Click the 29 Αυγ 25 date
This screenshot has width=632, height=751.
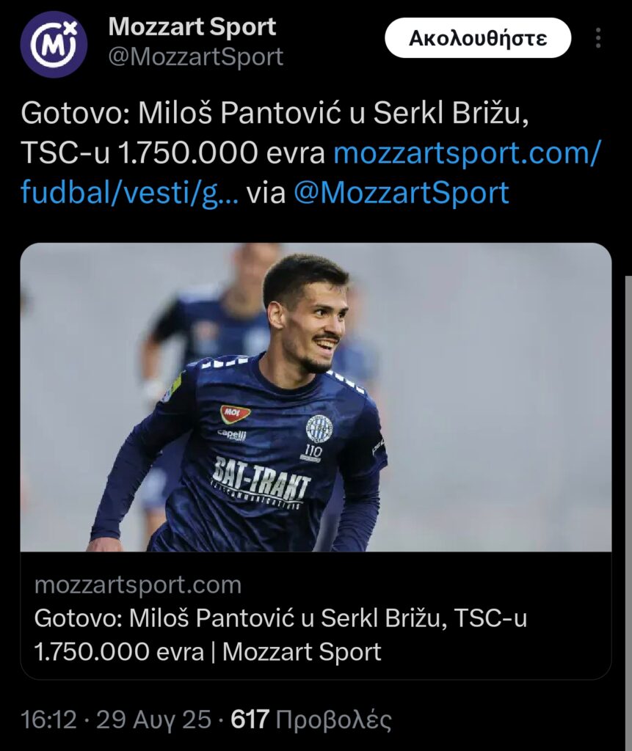(154, 719)
